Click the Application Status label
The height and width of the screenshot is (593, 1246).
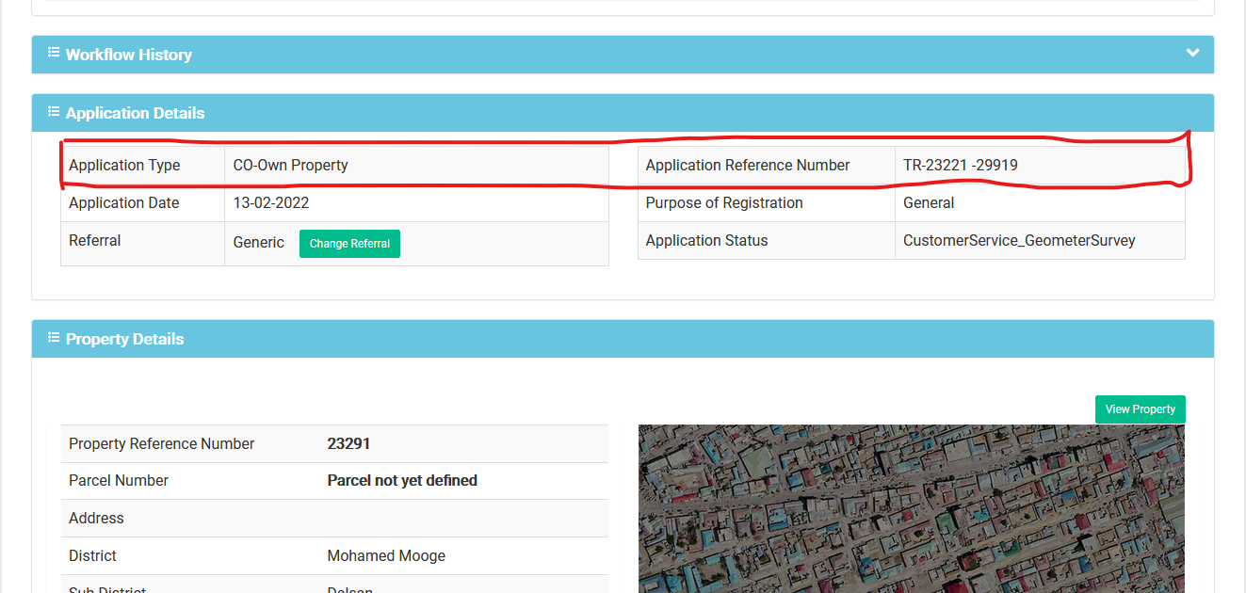(706, 241)
